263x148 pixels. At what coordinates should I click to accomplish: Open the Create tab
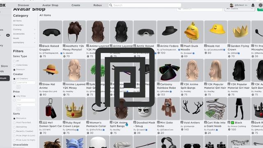tap(76, 5)
